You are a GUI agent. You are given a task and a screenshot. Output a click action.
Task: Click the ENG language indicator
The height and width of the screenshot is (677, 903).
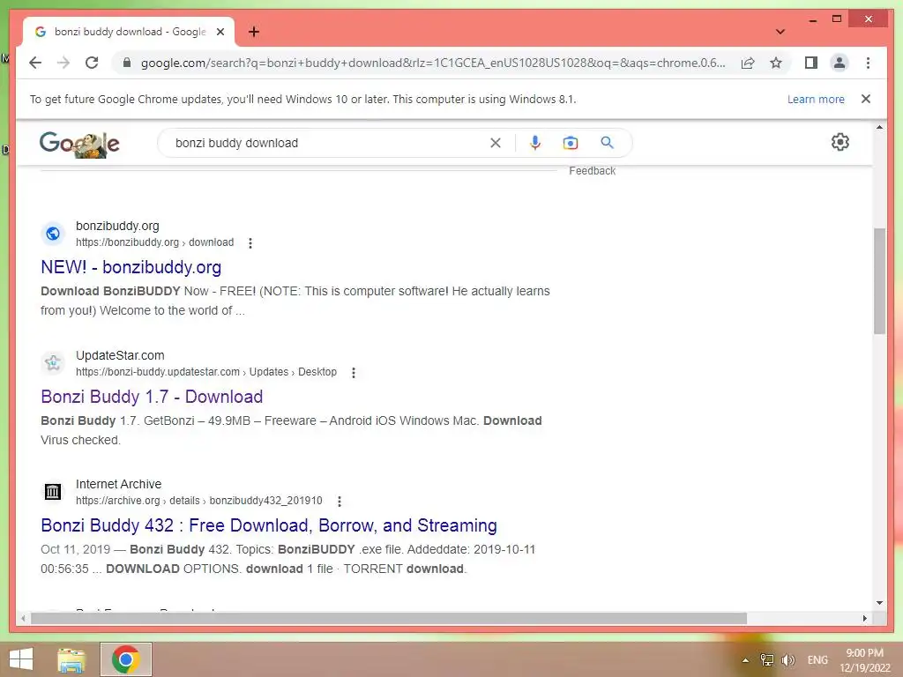817,660
